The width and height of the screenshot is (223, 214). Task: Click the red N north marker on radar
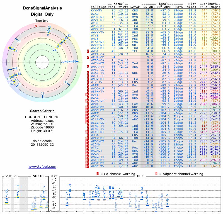click(x=35, y=26)
